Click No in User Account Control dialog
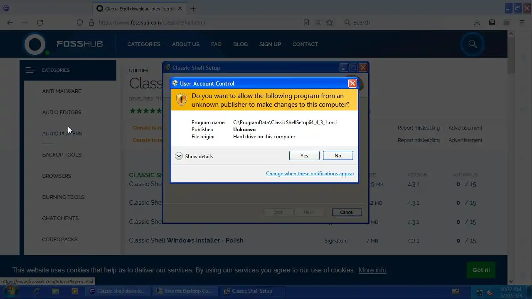Viewport: 532px width, 299px height. coord(338,155)
